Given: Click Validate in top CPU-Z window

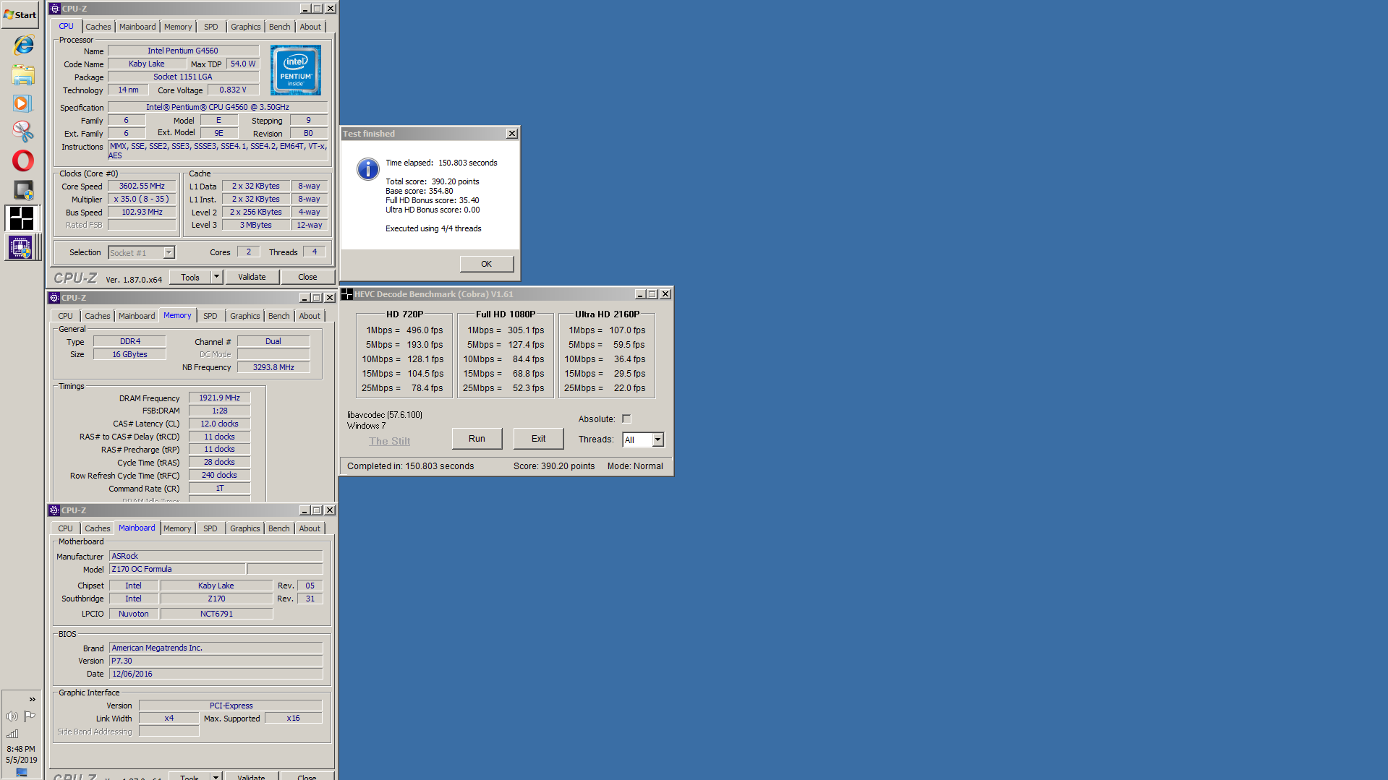Looking at the screenshot, I should click(252, 277).
